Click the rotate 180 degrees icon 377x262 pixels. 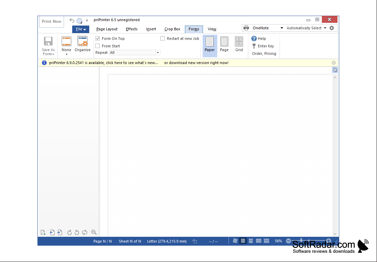pyautogui.click(x=84, y=232)
